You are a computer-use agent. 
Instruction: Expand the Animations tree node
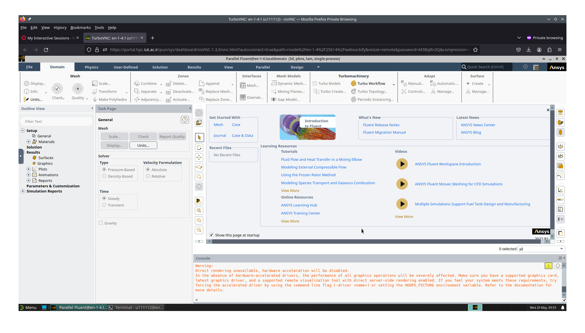point(29,175)
